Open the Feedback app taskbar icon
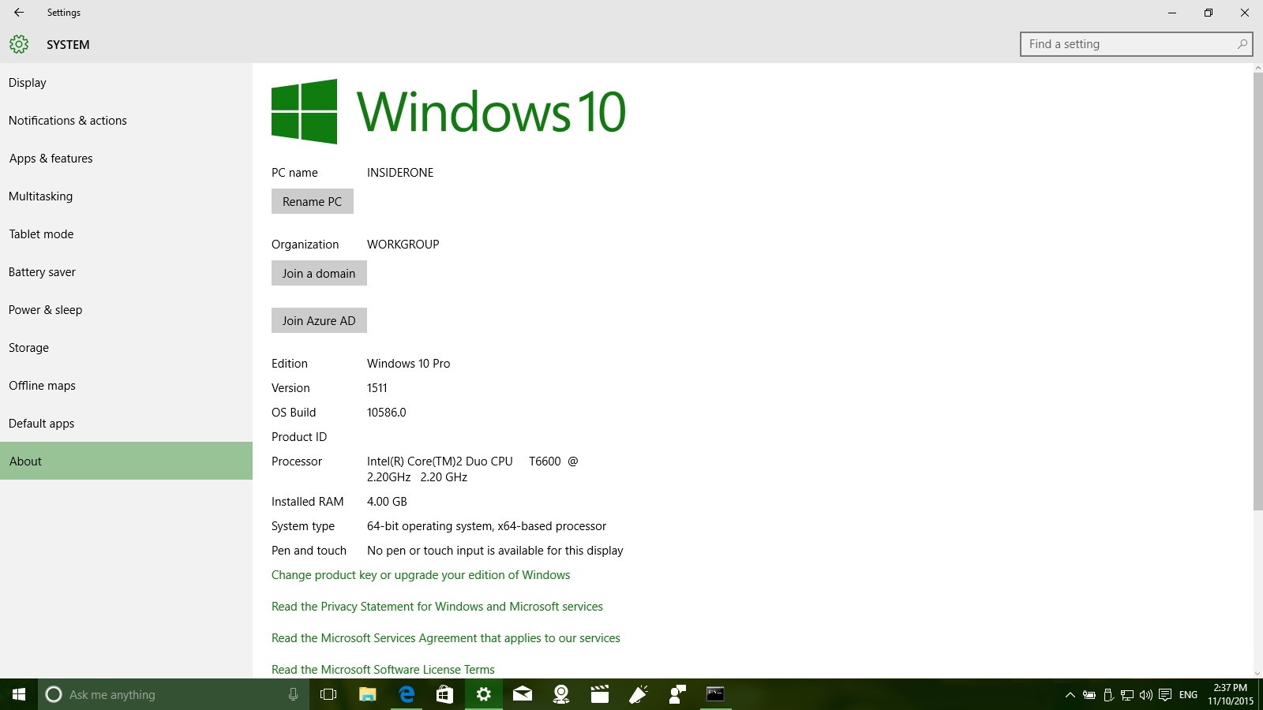 click(x=677, y=694)
